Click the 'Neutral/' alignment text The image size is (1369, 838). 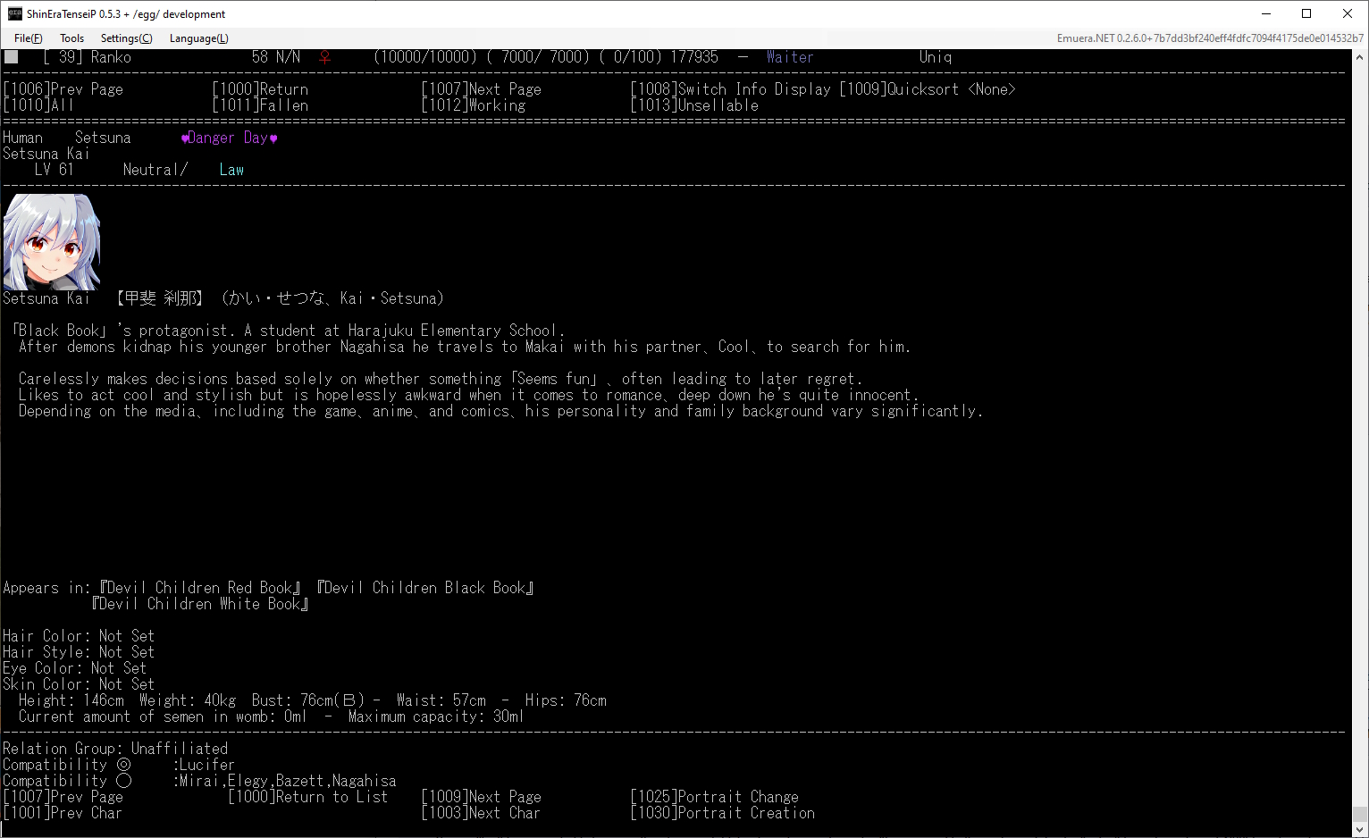click(155, 170)
